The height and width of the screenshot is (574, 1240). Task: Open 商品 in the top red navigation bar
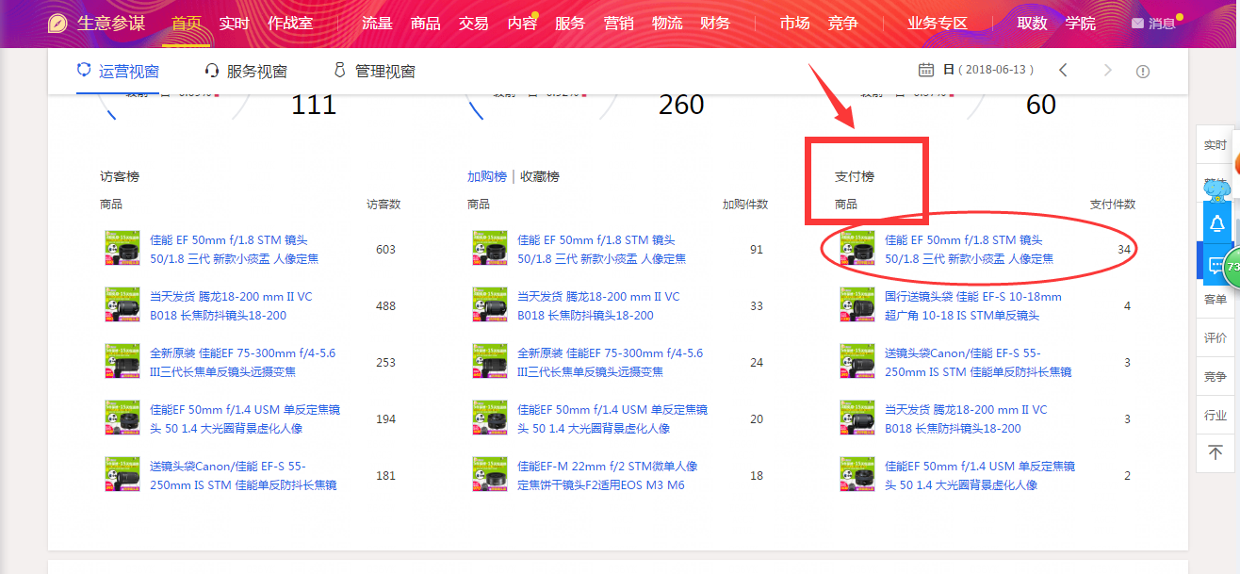click(426, 24)
